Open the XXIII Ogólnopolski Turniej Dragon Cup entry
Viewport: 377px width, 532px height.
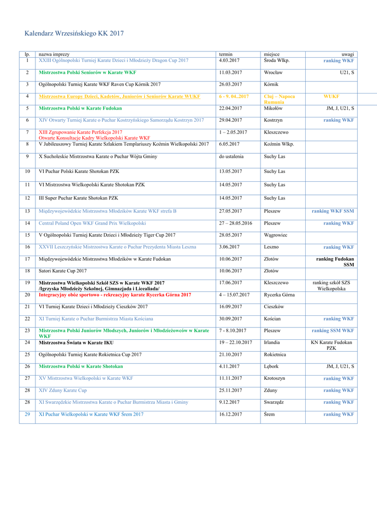click(114, 61)
